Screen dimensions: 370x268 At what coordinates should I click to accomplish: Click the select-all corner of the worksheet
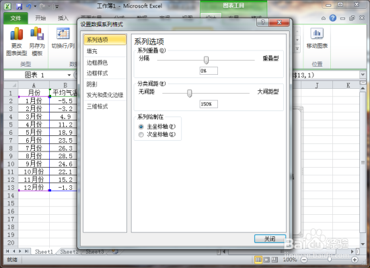pos(11,85)
